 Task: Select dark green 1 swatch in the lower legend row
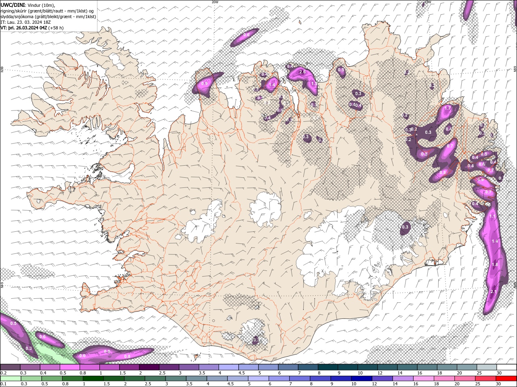pos(93,379)
